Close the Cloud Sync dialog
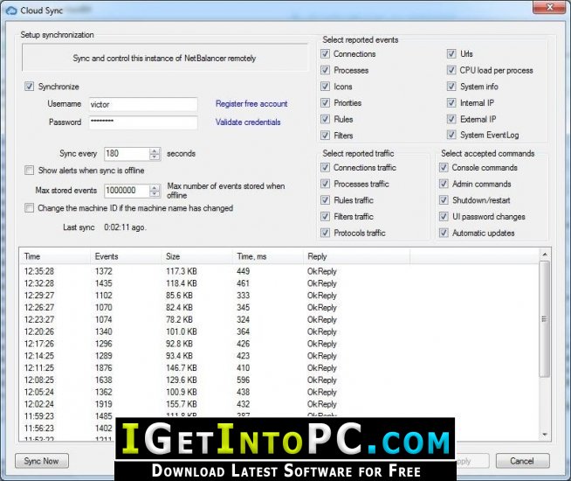Viewport: 571px width, 481px height. [549, 7]
